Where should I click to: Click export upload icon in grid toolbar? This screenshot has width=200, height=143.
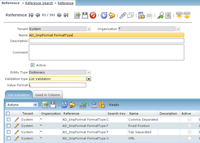pos(94,105)
